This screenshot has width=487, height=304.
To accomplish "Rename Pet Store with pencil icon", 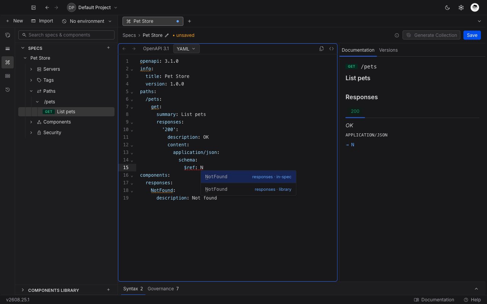I will point(167,35).
